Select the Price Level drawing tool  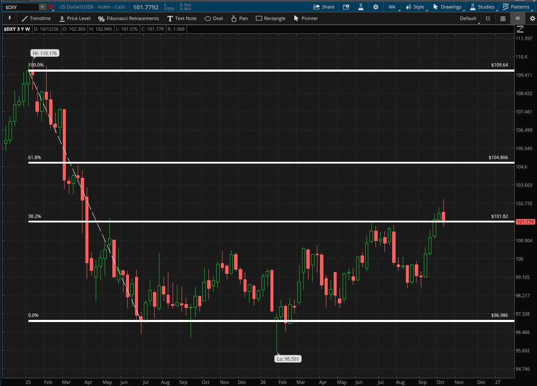(x=75, y=18)
